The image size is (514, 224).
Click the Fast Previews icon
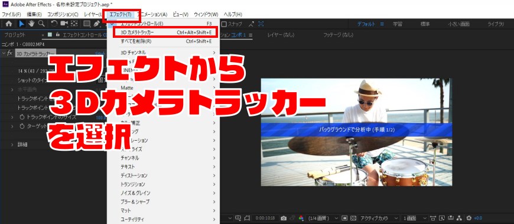coord(442,218)
